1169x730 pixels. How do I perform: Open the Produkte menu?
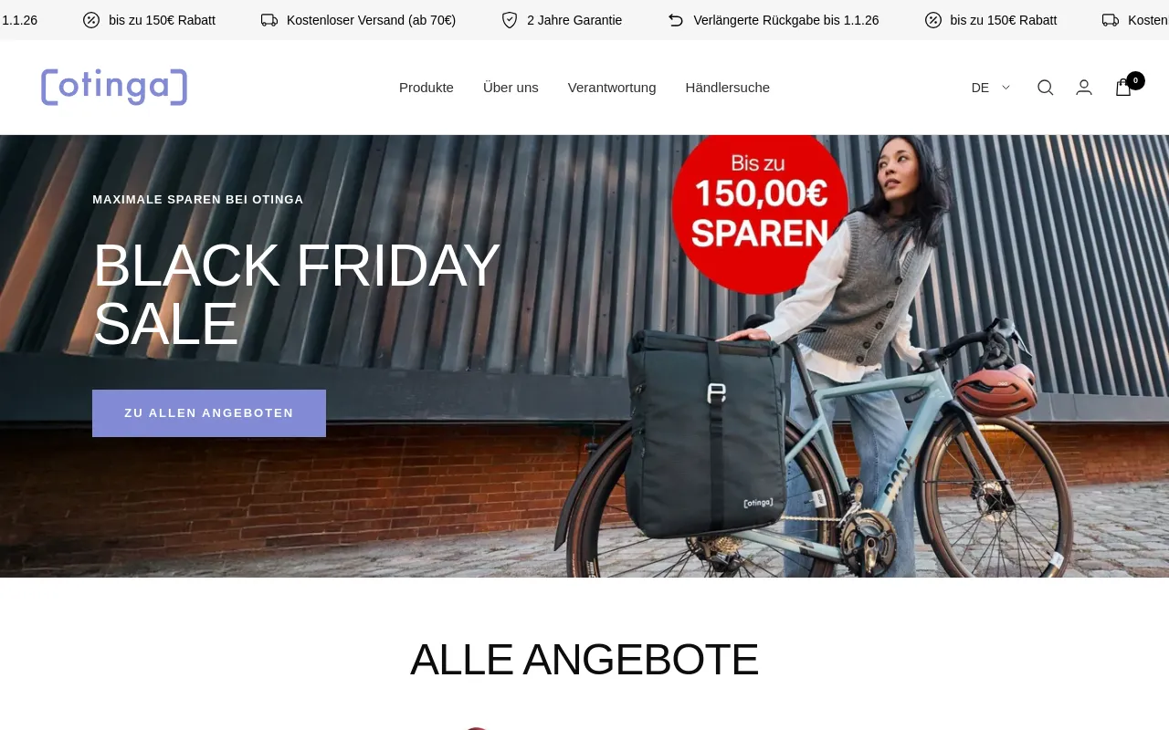[427, 88]
